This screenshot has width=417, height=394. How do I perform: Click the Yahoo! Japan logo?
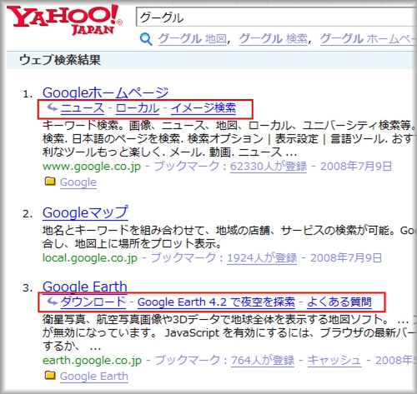pos(64,20)
